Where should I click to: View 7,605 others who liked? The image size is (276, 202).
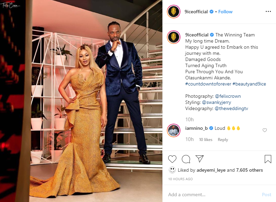(x=249, y=170)
